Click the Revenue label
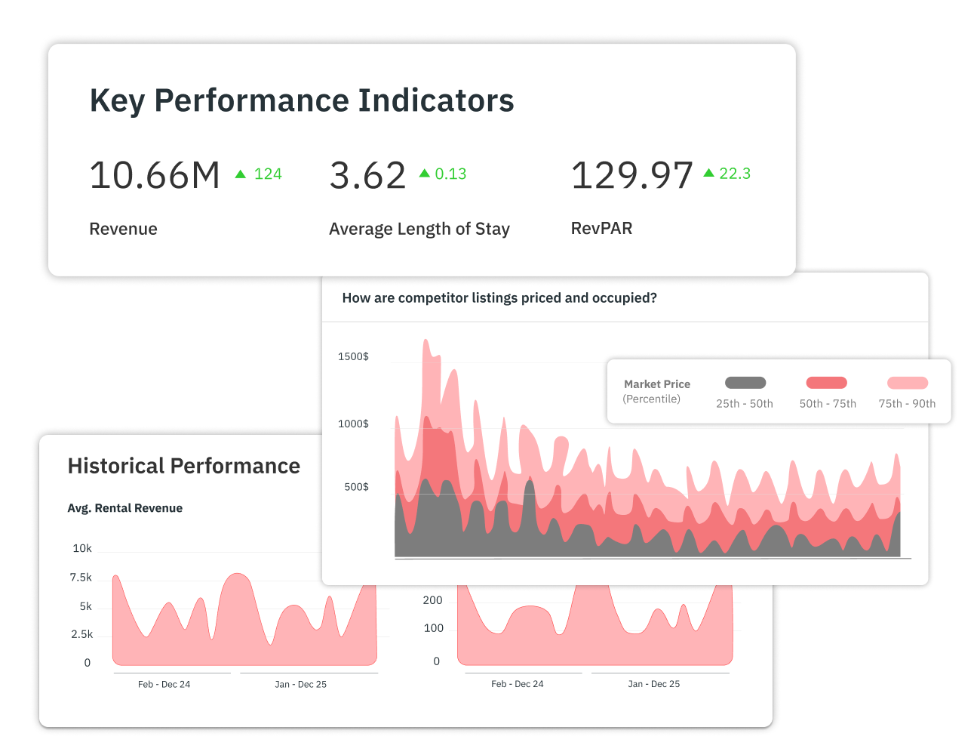 click(123, 229)
